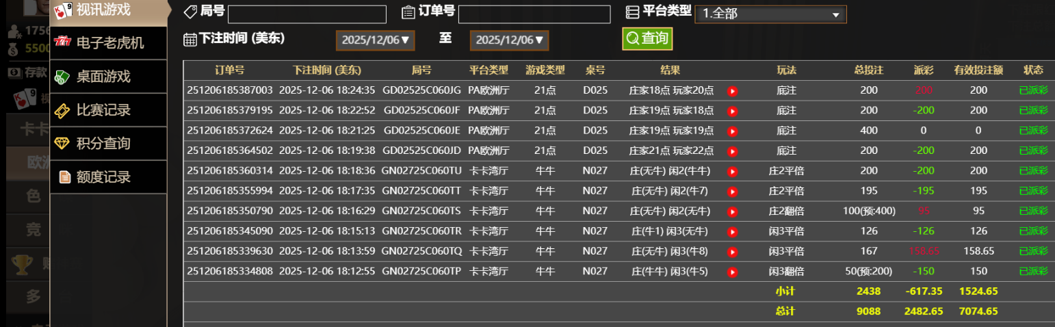Click the 局号 input field

pyautogui.click(x=307, y=14)
